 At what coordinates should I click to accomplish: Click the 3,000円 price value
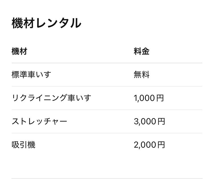tap(149, 121)
